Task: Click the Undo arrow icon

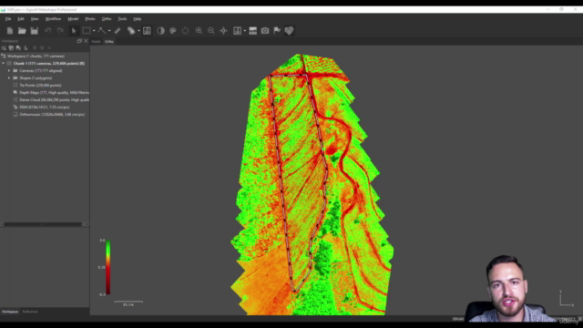Action: [x=48, y=31]
